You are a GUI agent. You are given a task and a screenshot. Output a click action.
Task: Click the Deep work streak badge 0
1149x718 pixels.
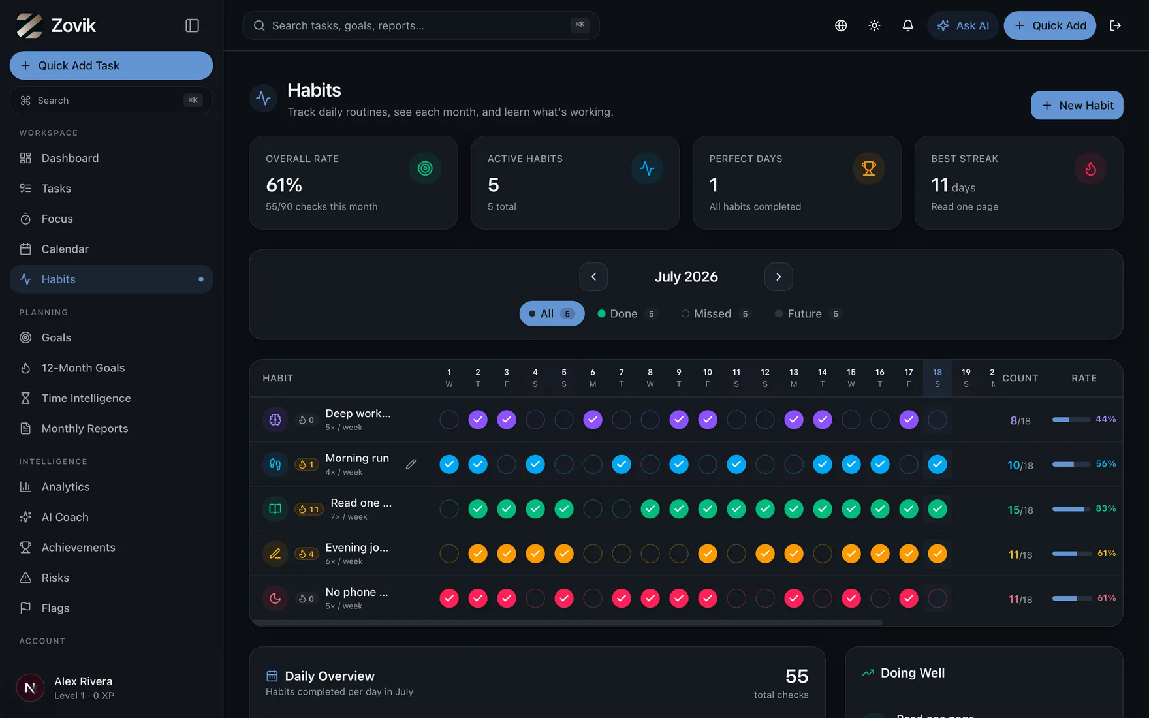tap(306, 420)
